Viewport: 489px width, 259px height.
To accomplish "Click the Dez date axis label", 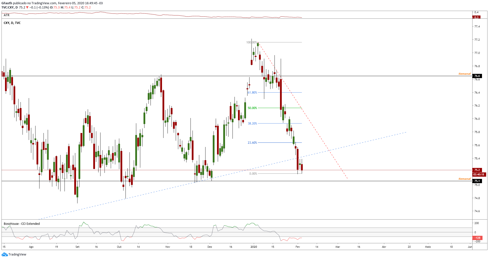I will (x=210, y=247).
